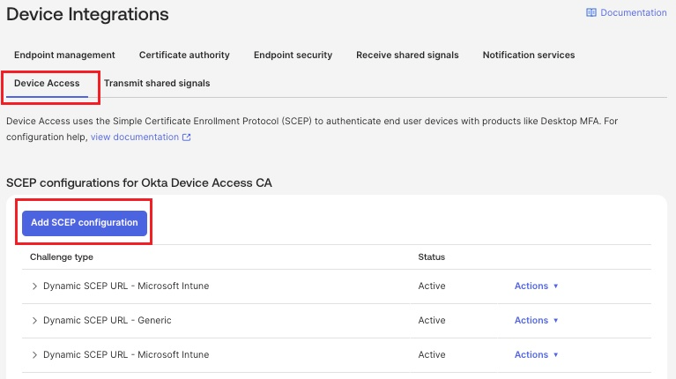
Task: Click the Status column header
Action: point(432,257)
